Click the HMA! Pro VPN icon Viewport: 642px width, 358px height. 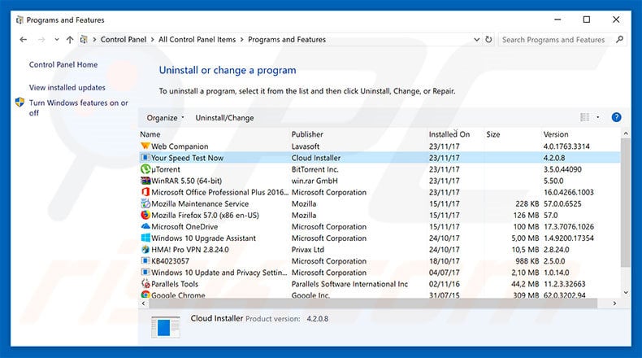click(145, 249)
